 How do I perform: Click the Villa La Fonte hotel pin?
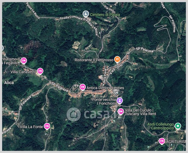pos(47,126)
